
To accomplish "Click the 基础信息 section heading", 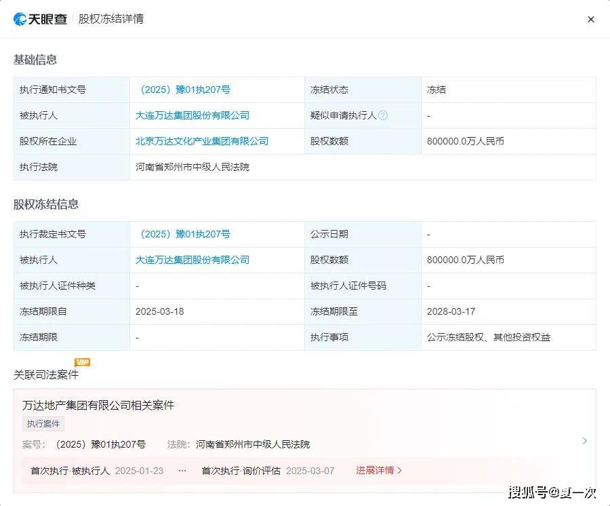I will [35, 60].
